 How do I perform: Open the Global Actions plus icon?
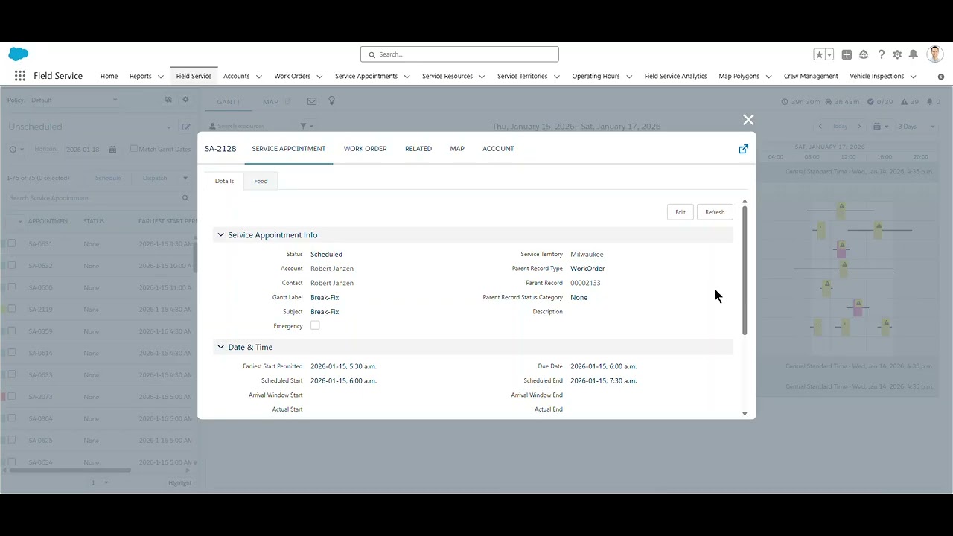pos(847,54)
